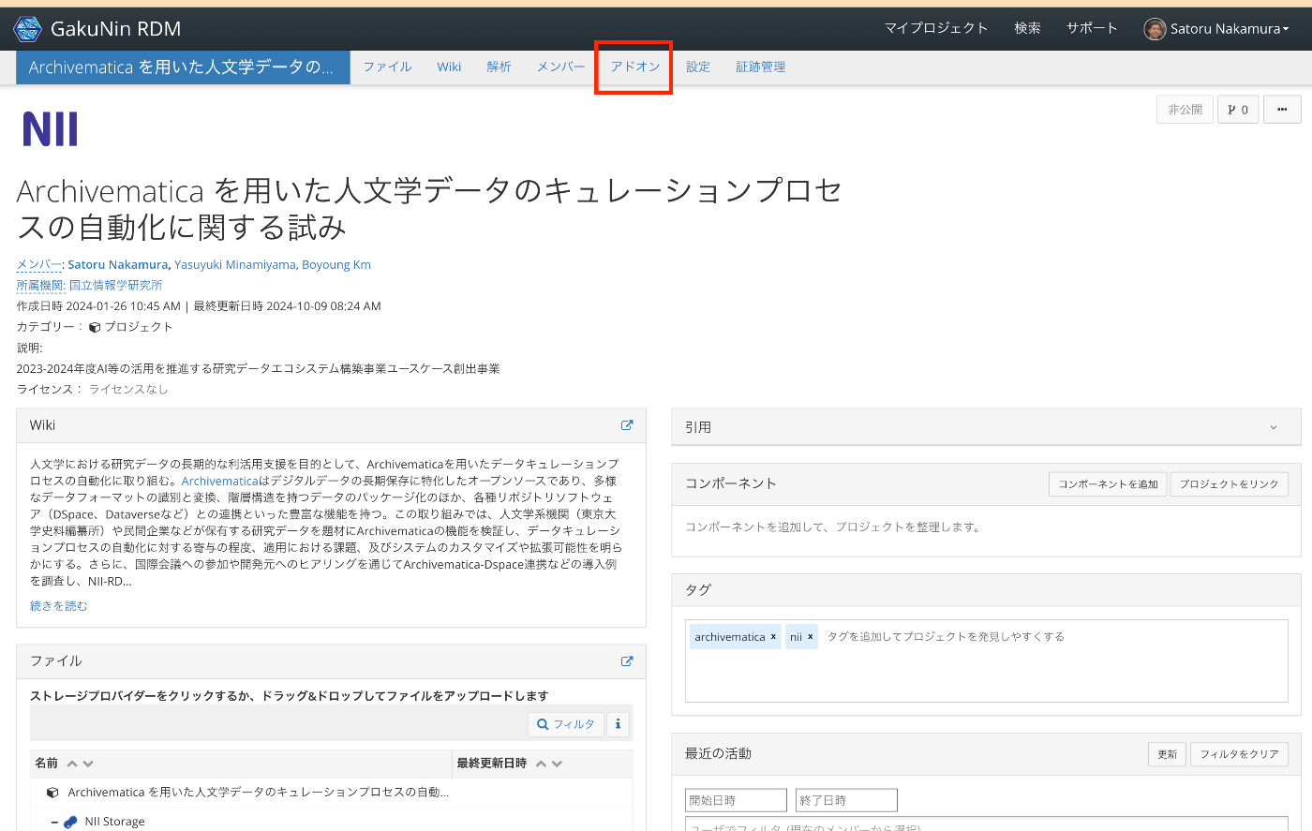Sort 最終更新日時 column ascending
This screenshot has width=1312, height=831.
pyautogui.click(x=541, y=764)
